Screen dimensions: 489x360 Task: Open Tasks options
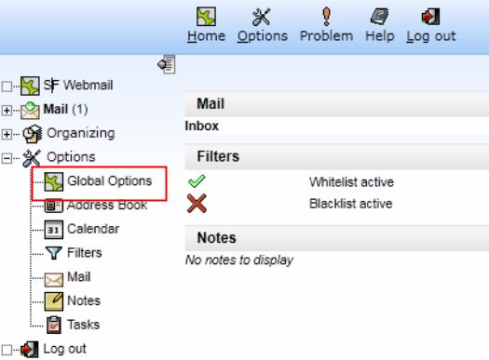(x=83, y=325)
